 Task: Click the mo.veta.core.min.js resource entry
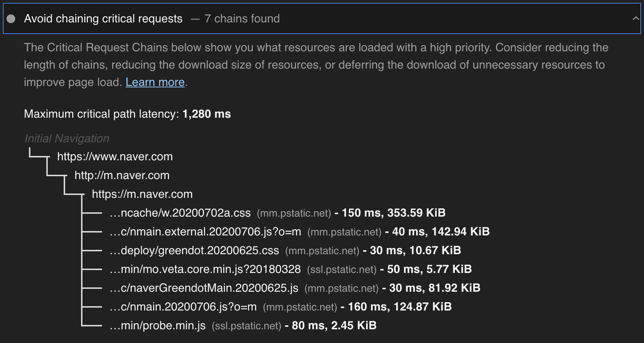pos(205,269)
